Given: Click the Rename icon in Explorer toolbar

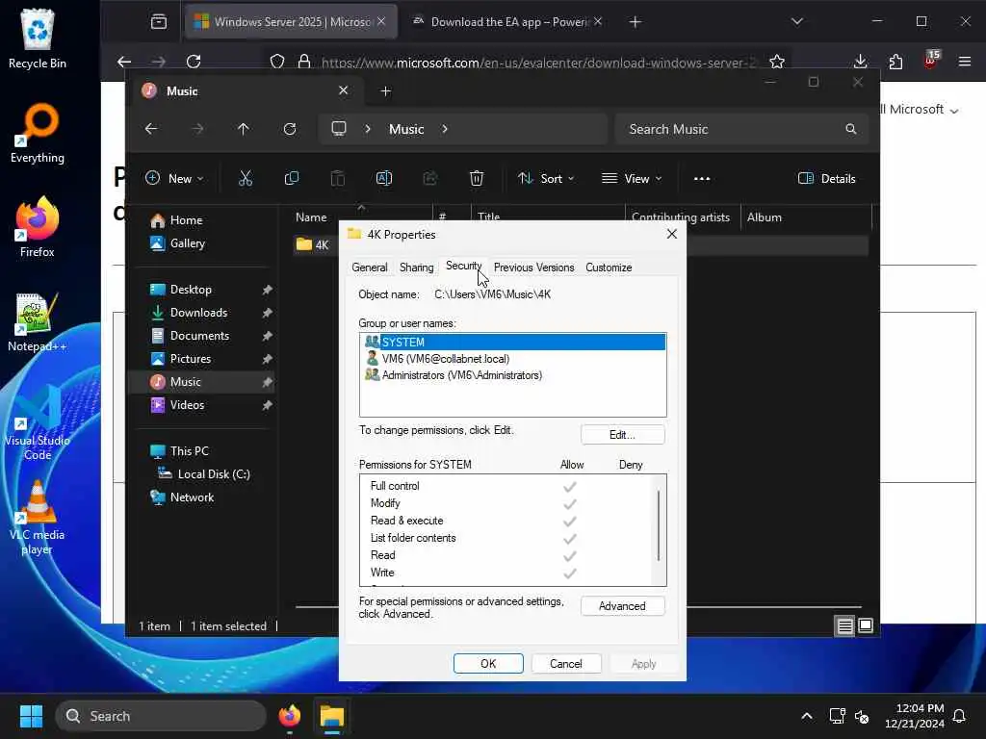Looking at the screenshot, I should click(383, 178).
